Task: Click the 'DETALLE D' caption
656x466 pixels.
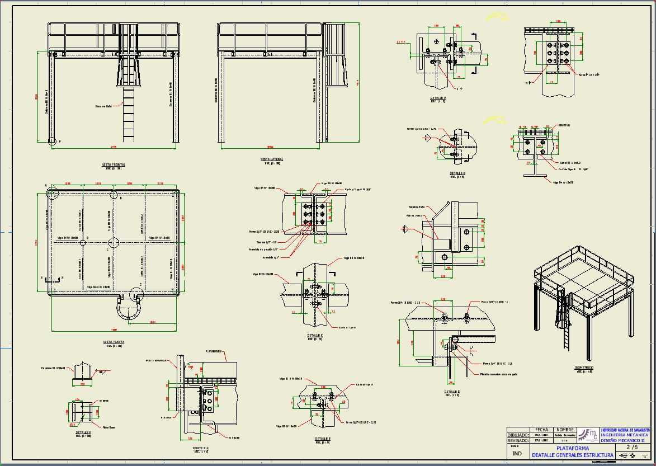Action: pos(452,392)
